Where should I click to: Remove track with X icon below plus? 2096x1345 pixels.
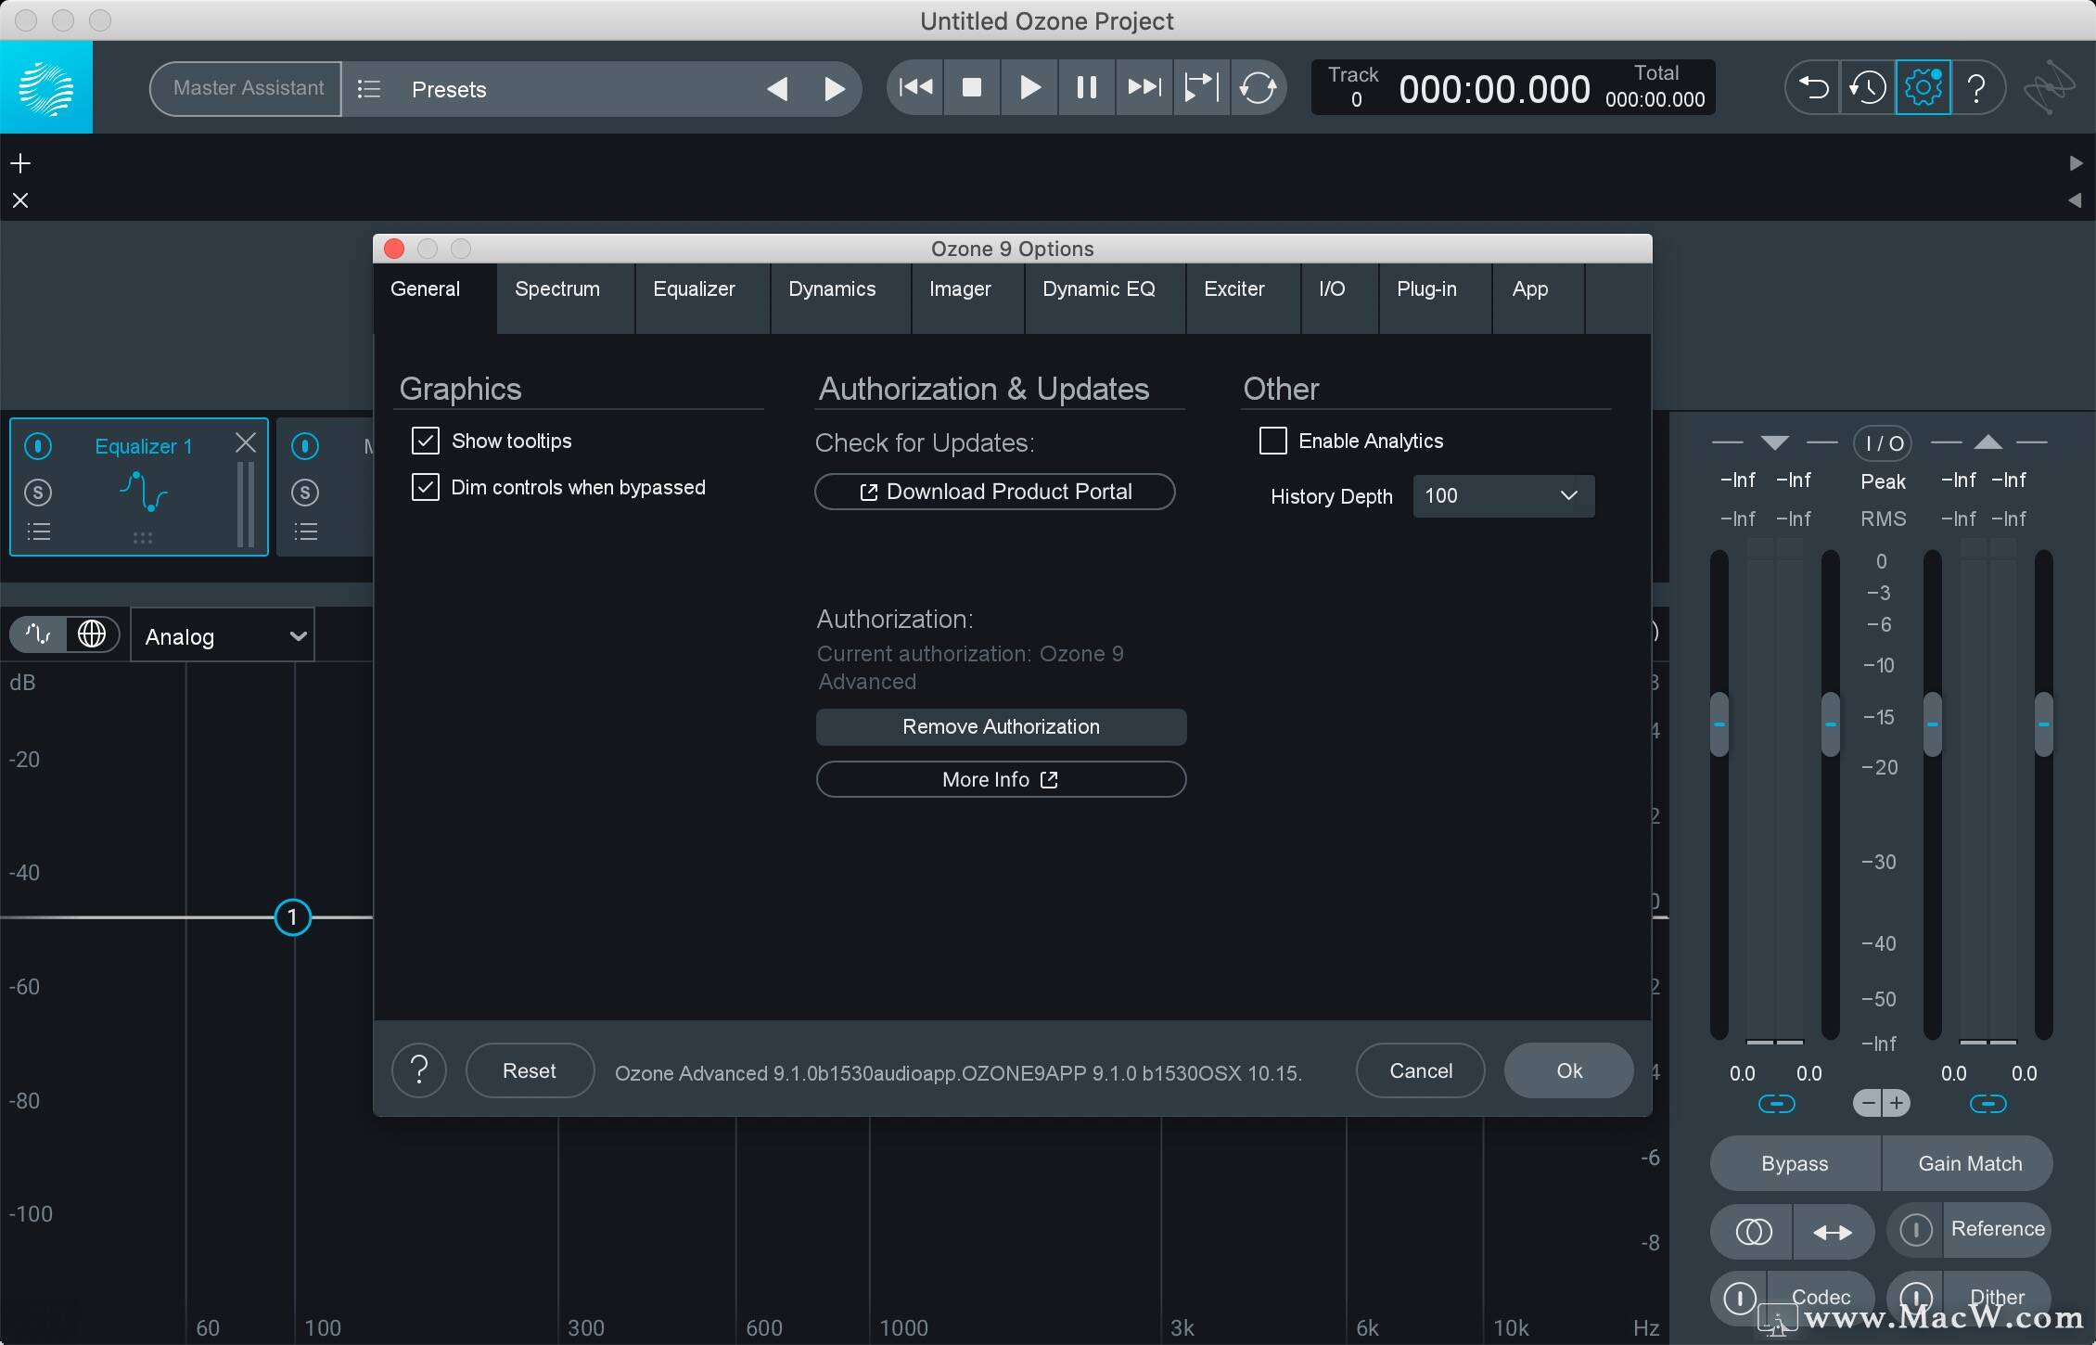click(x=20, y=200)
